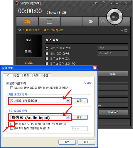The height and width of the screenshot is (148, 133).
Task: Enable saving audio track as WAV file checkbox
Action: [11, 88]
